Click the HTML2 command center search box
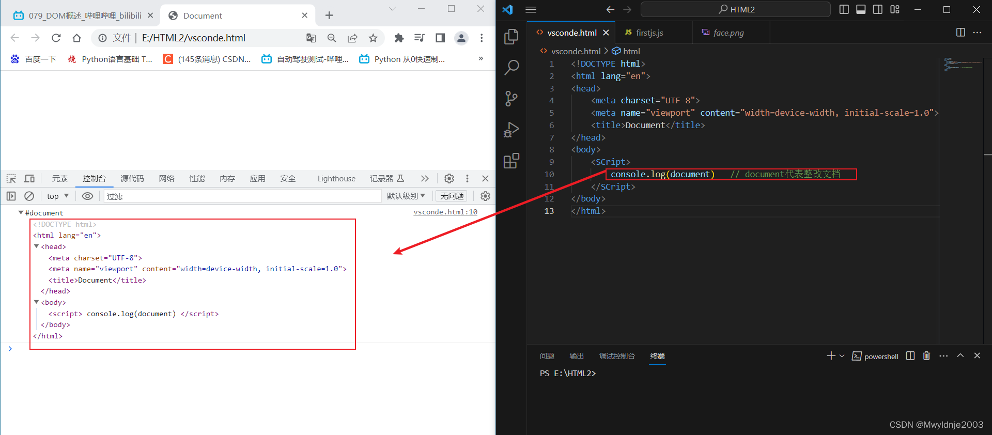 pyautogui.click(x=736, y=9)
